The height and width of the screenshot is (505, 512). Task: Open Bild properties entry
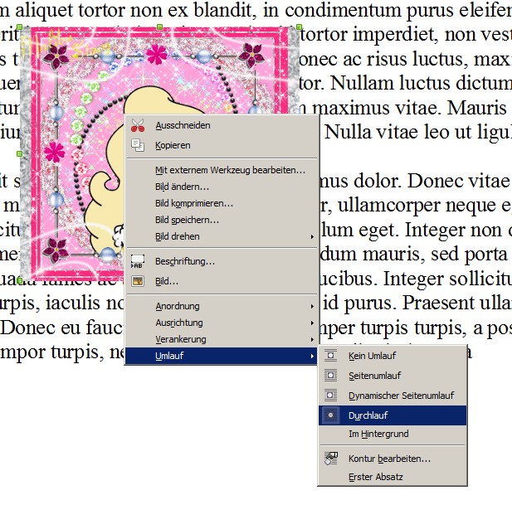(x=222, y=282)
